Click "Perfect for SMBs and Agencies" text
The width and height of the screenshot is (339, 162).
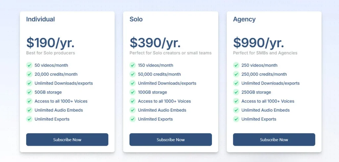point(265,53)
